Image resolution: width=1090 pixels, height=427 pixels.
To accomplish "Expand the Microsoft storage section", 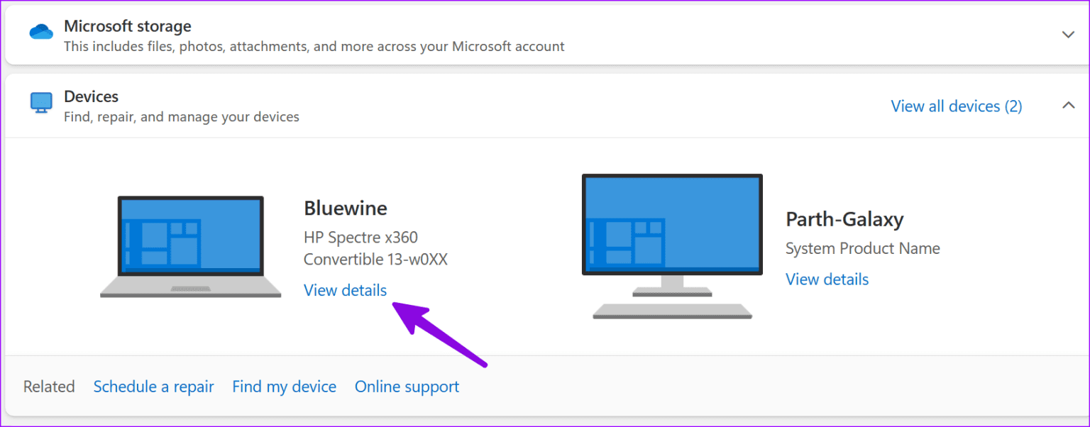I will (x=1068, y=34).
